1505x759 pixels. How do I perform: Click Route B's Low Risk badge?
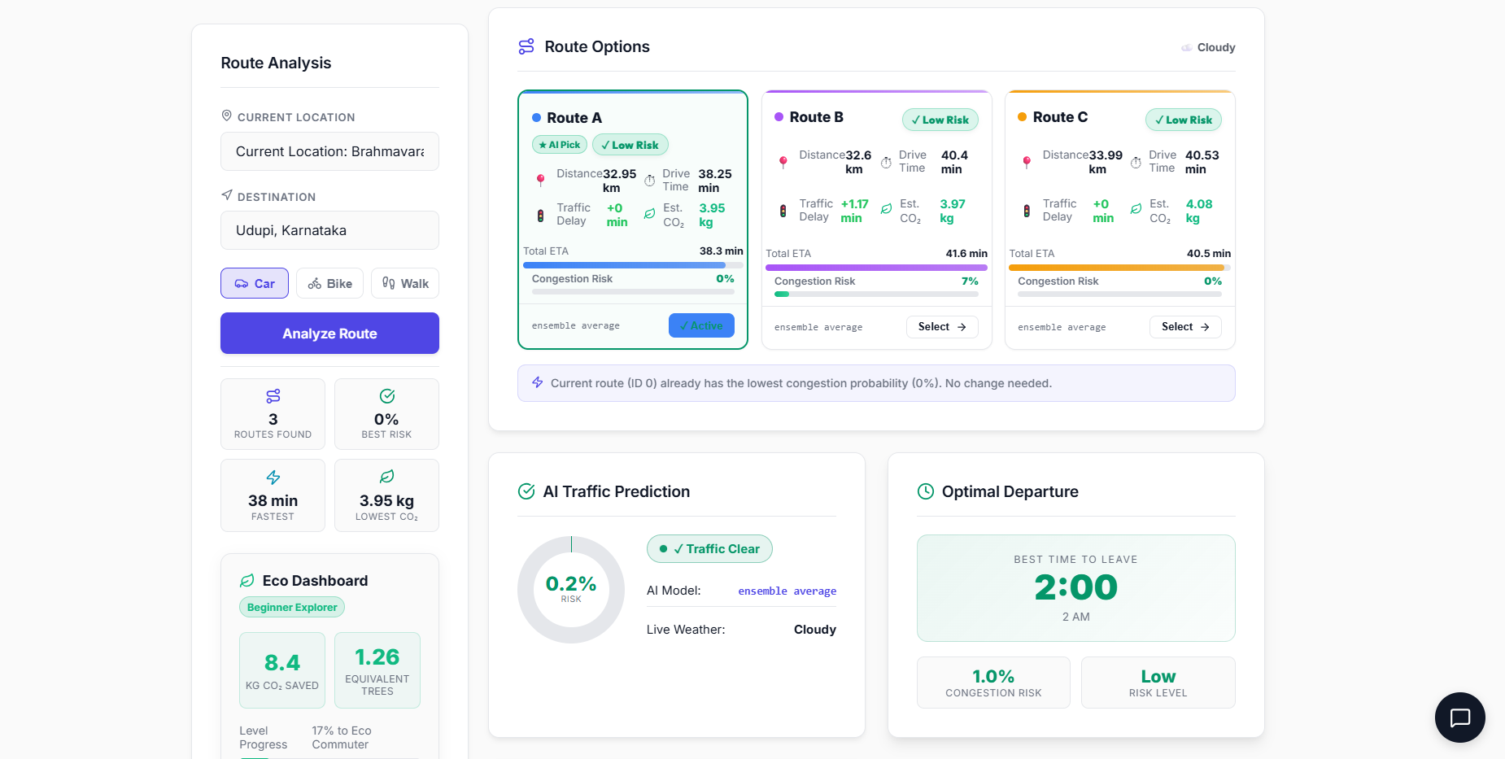(x=940, y=120)
